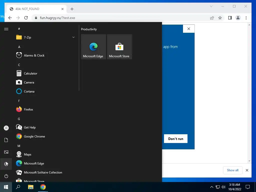Open user account icon in Start sidebar
The height and width of the screenshot is (192, 256).
(x=6, y=128)
